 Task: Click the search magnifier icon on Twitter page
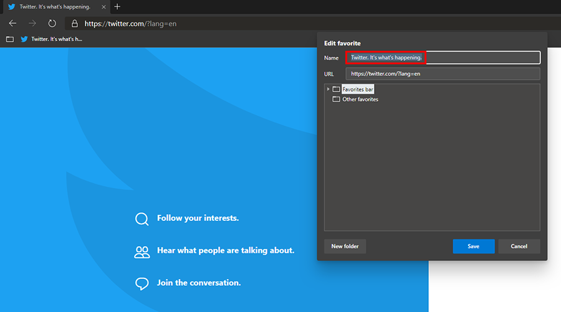141,219
